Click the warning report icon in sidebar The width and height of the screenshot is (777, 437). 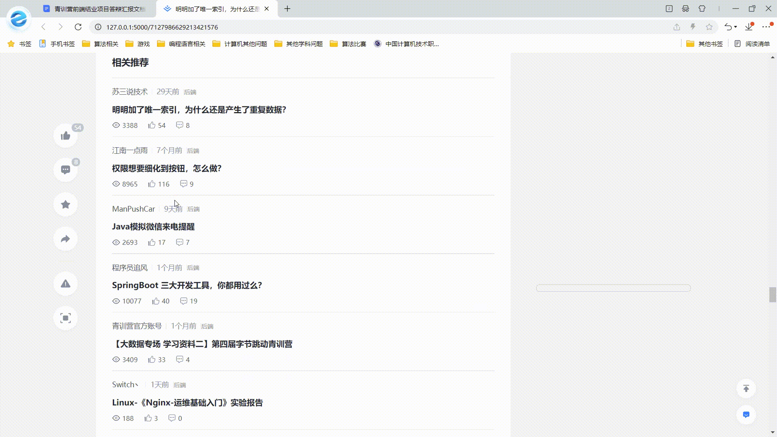pyautogui.click(x=66, y=284)
